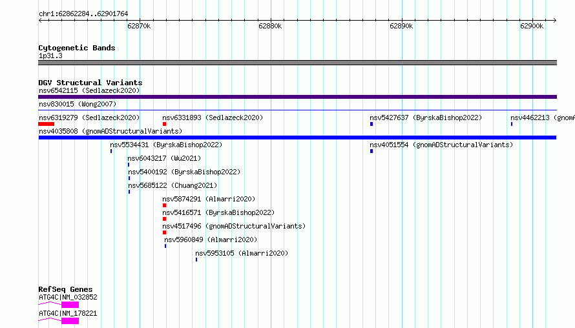The height and width of the screenshot is (328, 575).
Task: Click the magenta ATG4C NM_032852 exon block
Action: tap(70, 305)
